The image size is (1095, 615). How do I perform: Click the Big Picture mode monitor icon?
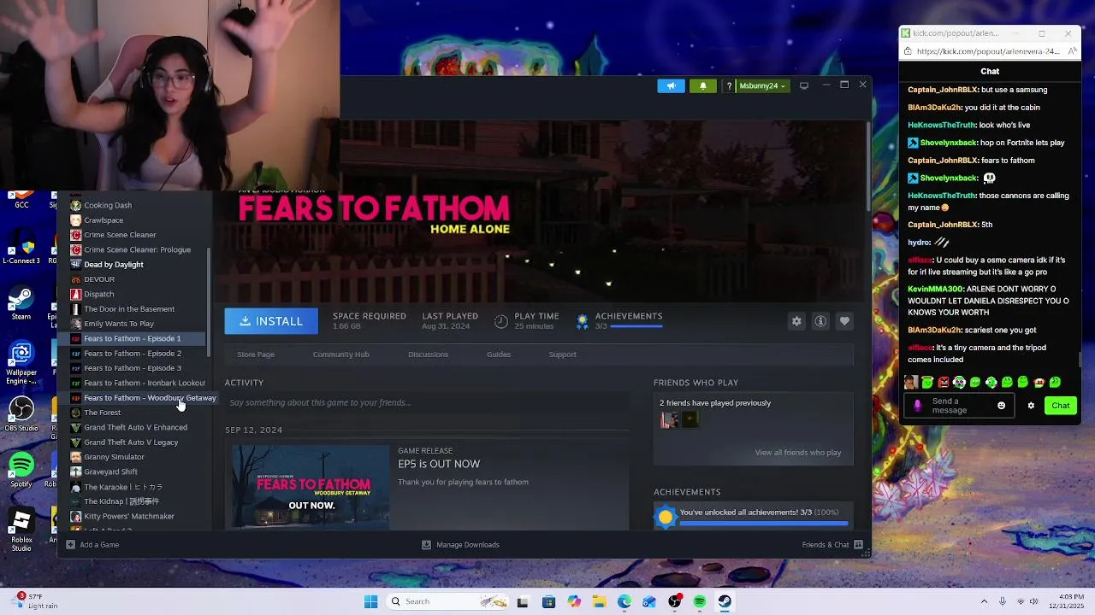click(803, 85)
